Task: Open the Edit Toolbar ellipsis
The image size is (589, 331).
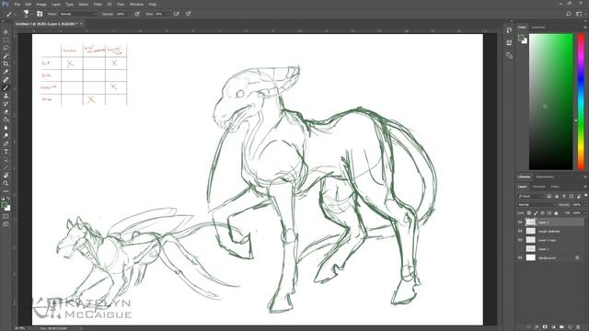Action: tap(6, 191)
